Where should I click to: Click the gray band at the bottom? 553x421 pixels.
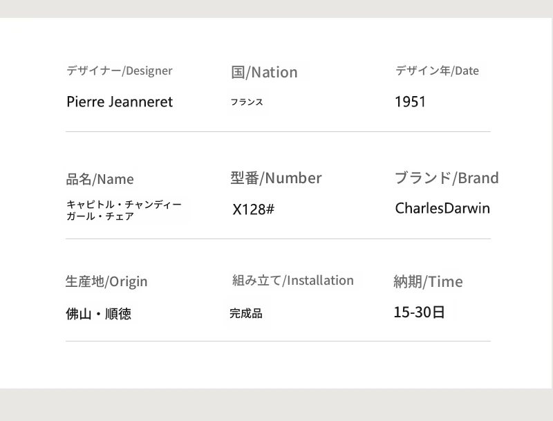(x=276, y=404)
